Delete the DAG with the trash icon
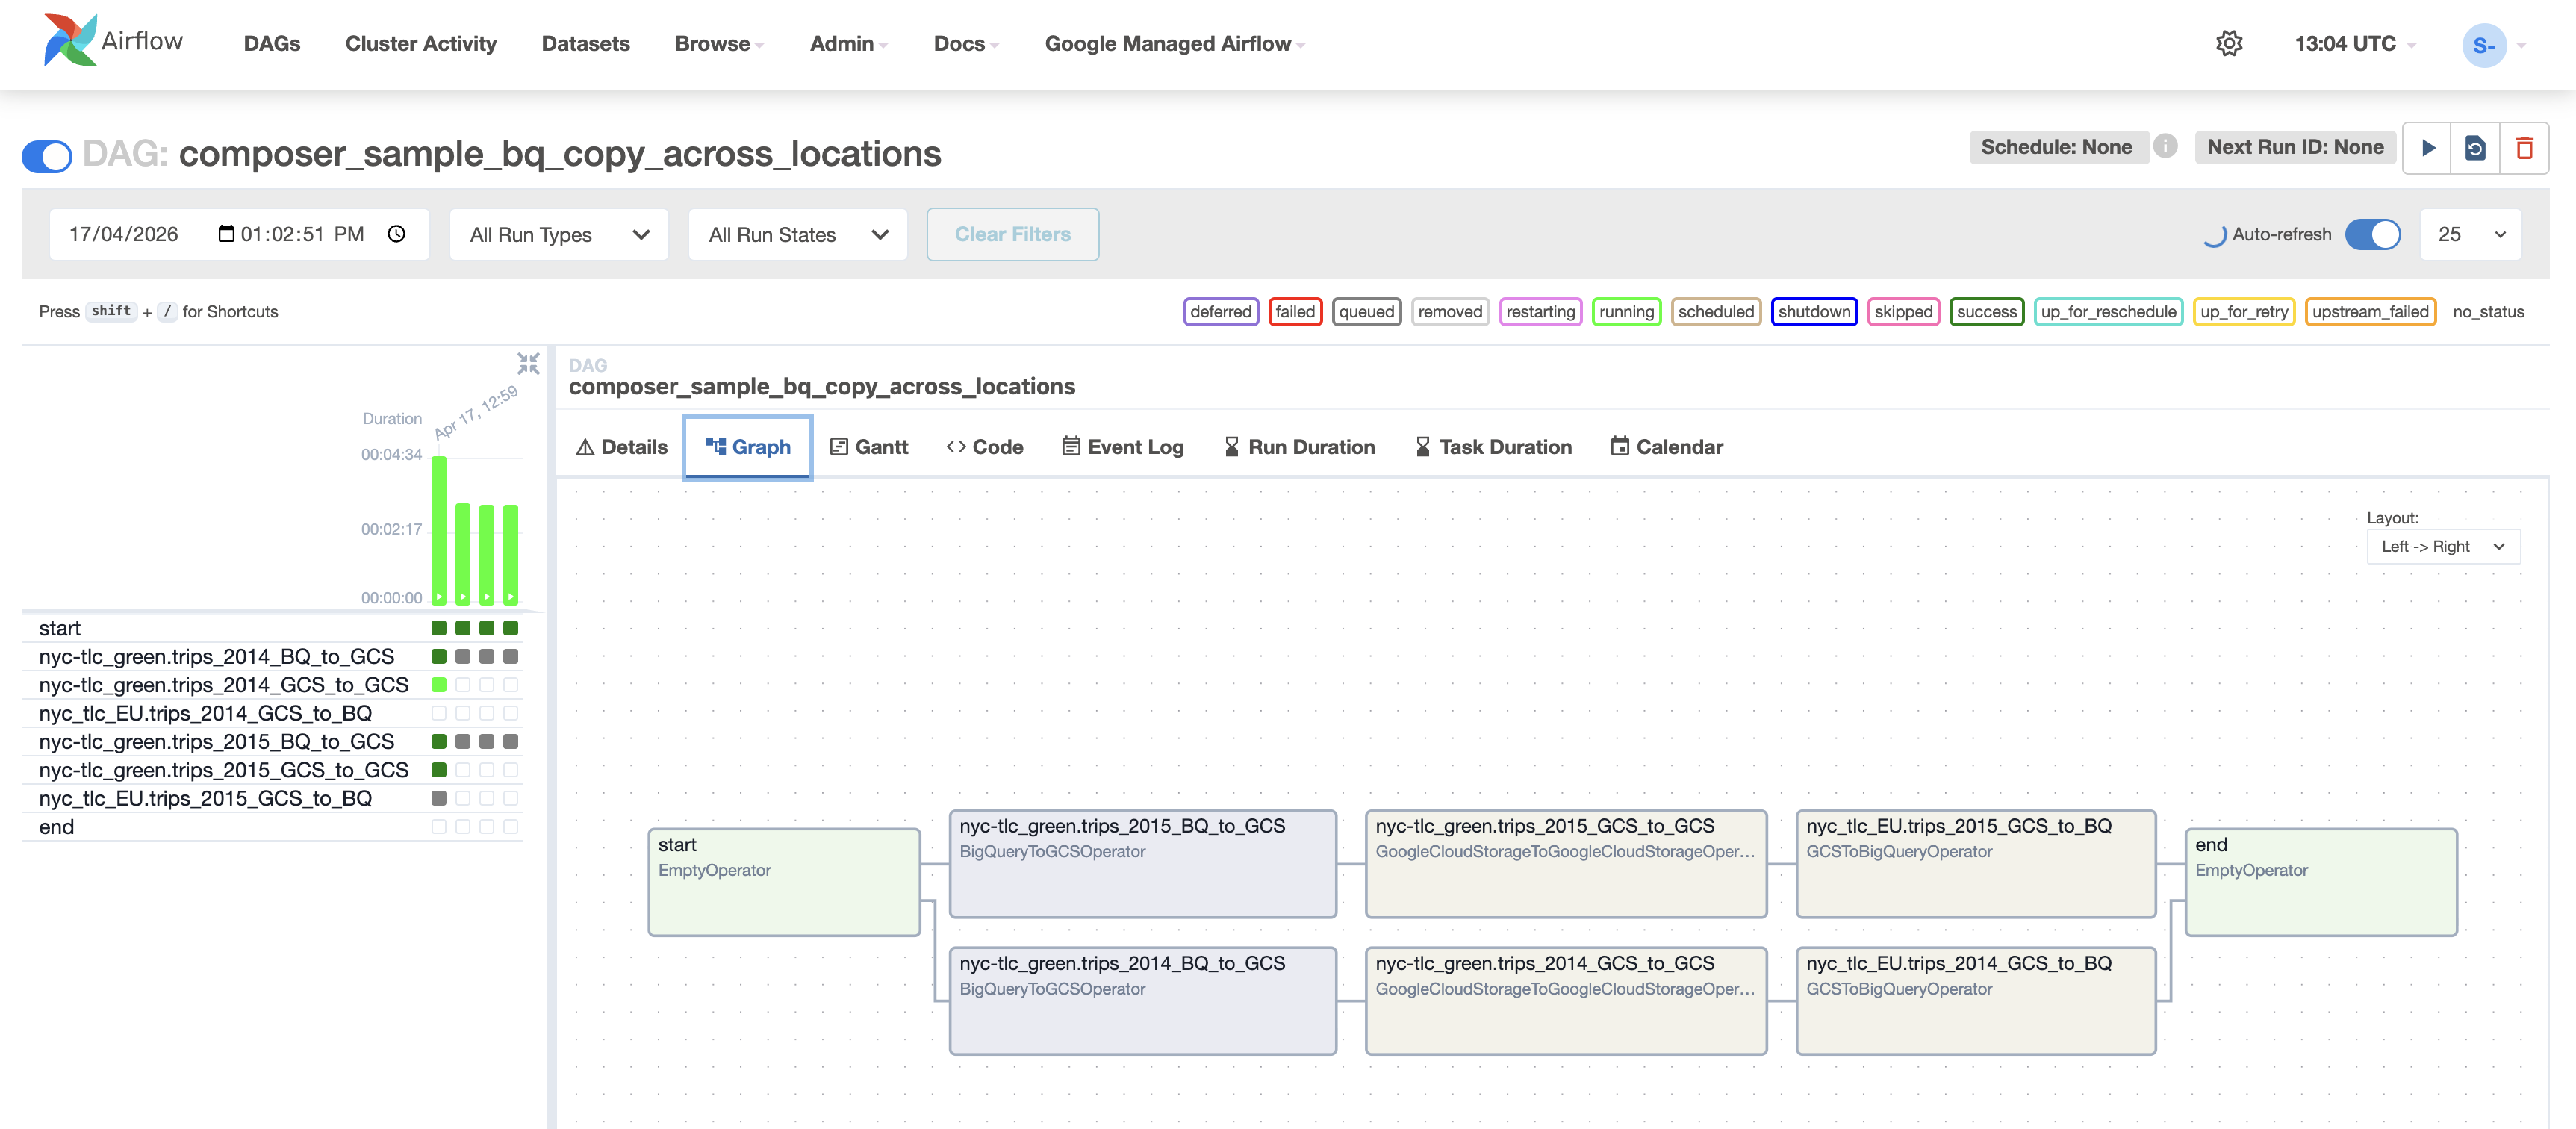Screen dimensions: 2576x1129 tap(2527, 147)
